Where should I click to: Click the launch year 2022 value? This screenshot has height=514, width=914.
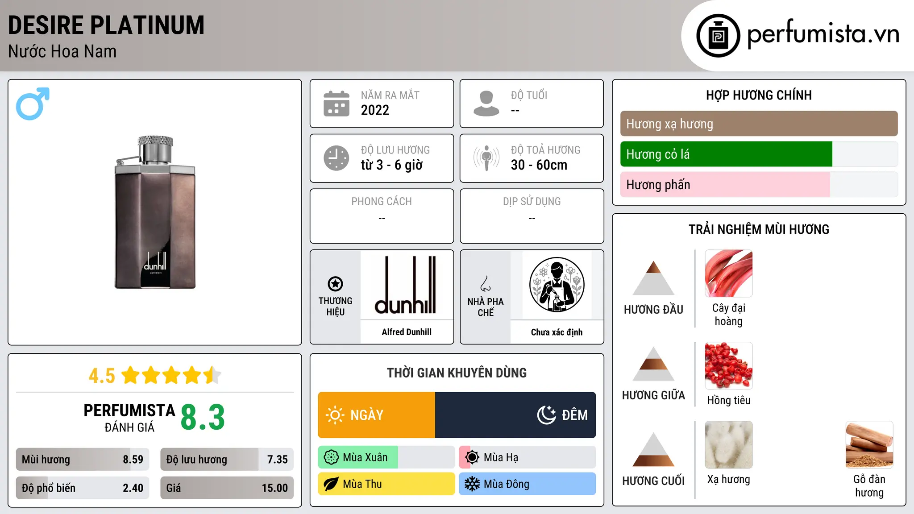375,110
